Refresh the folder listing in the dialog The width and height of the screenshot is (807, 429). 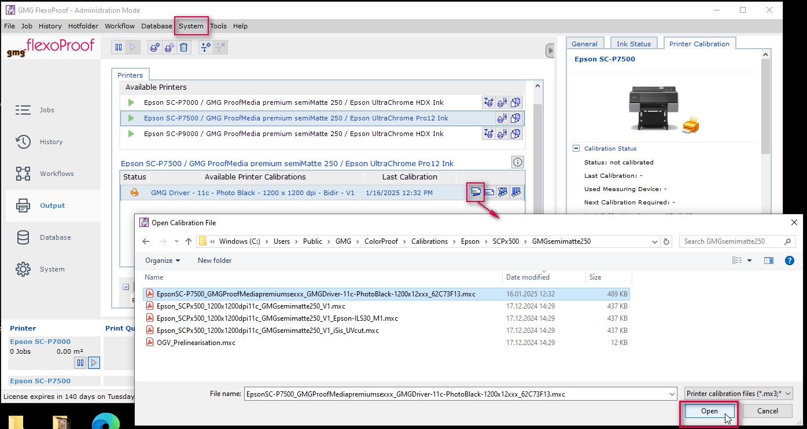(666, 241)
